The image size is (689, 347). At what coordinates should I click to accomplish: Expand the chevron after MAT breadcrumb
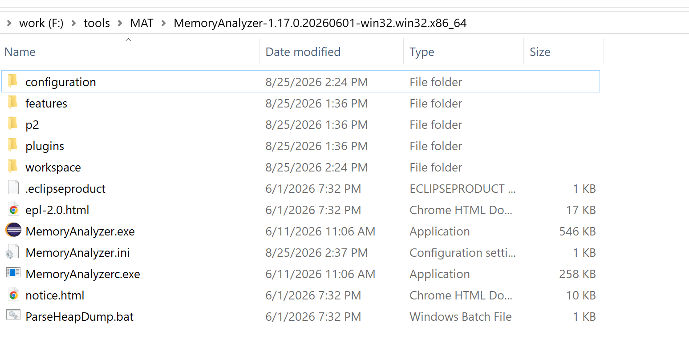(x=163, y=23)
